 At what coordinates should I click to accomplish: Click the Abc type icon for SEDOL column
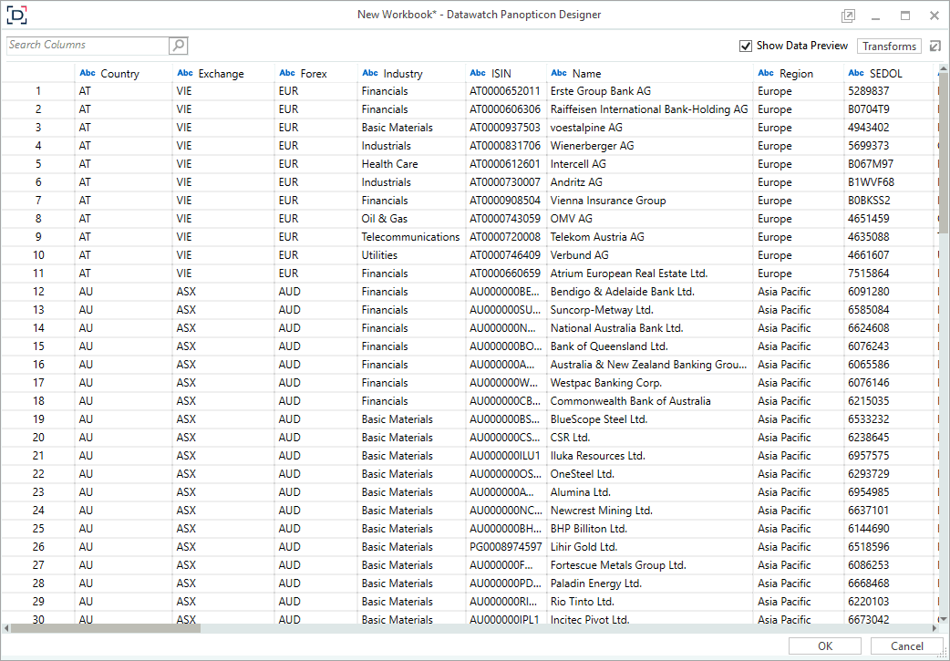855,73
